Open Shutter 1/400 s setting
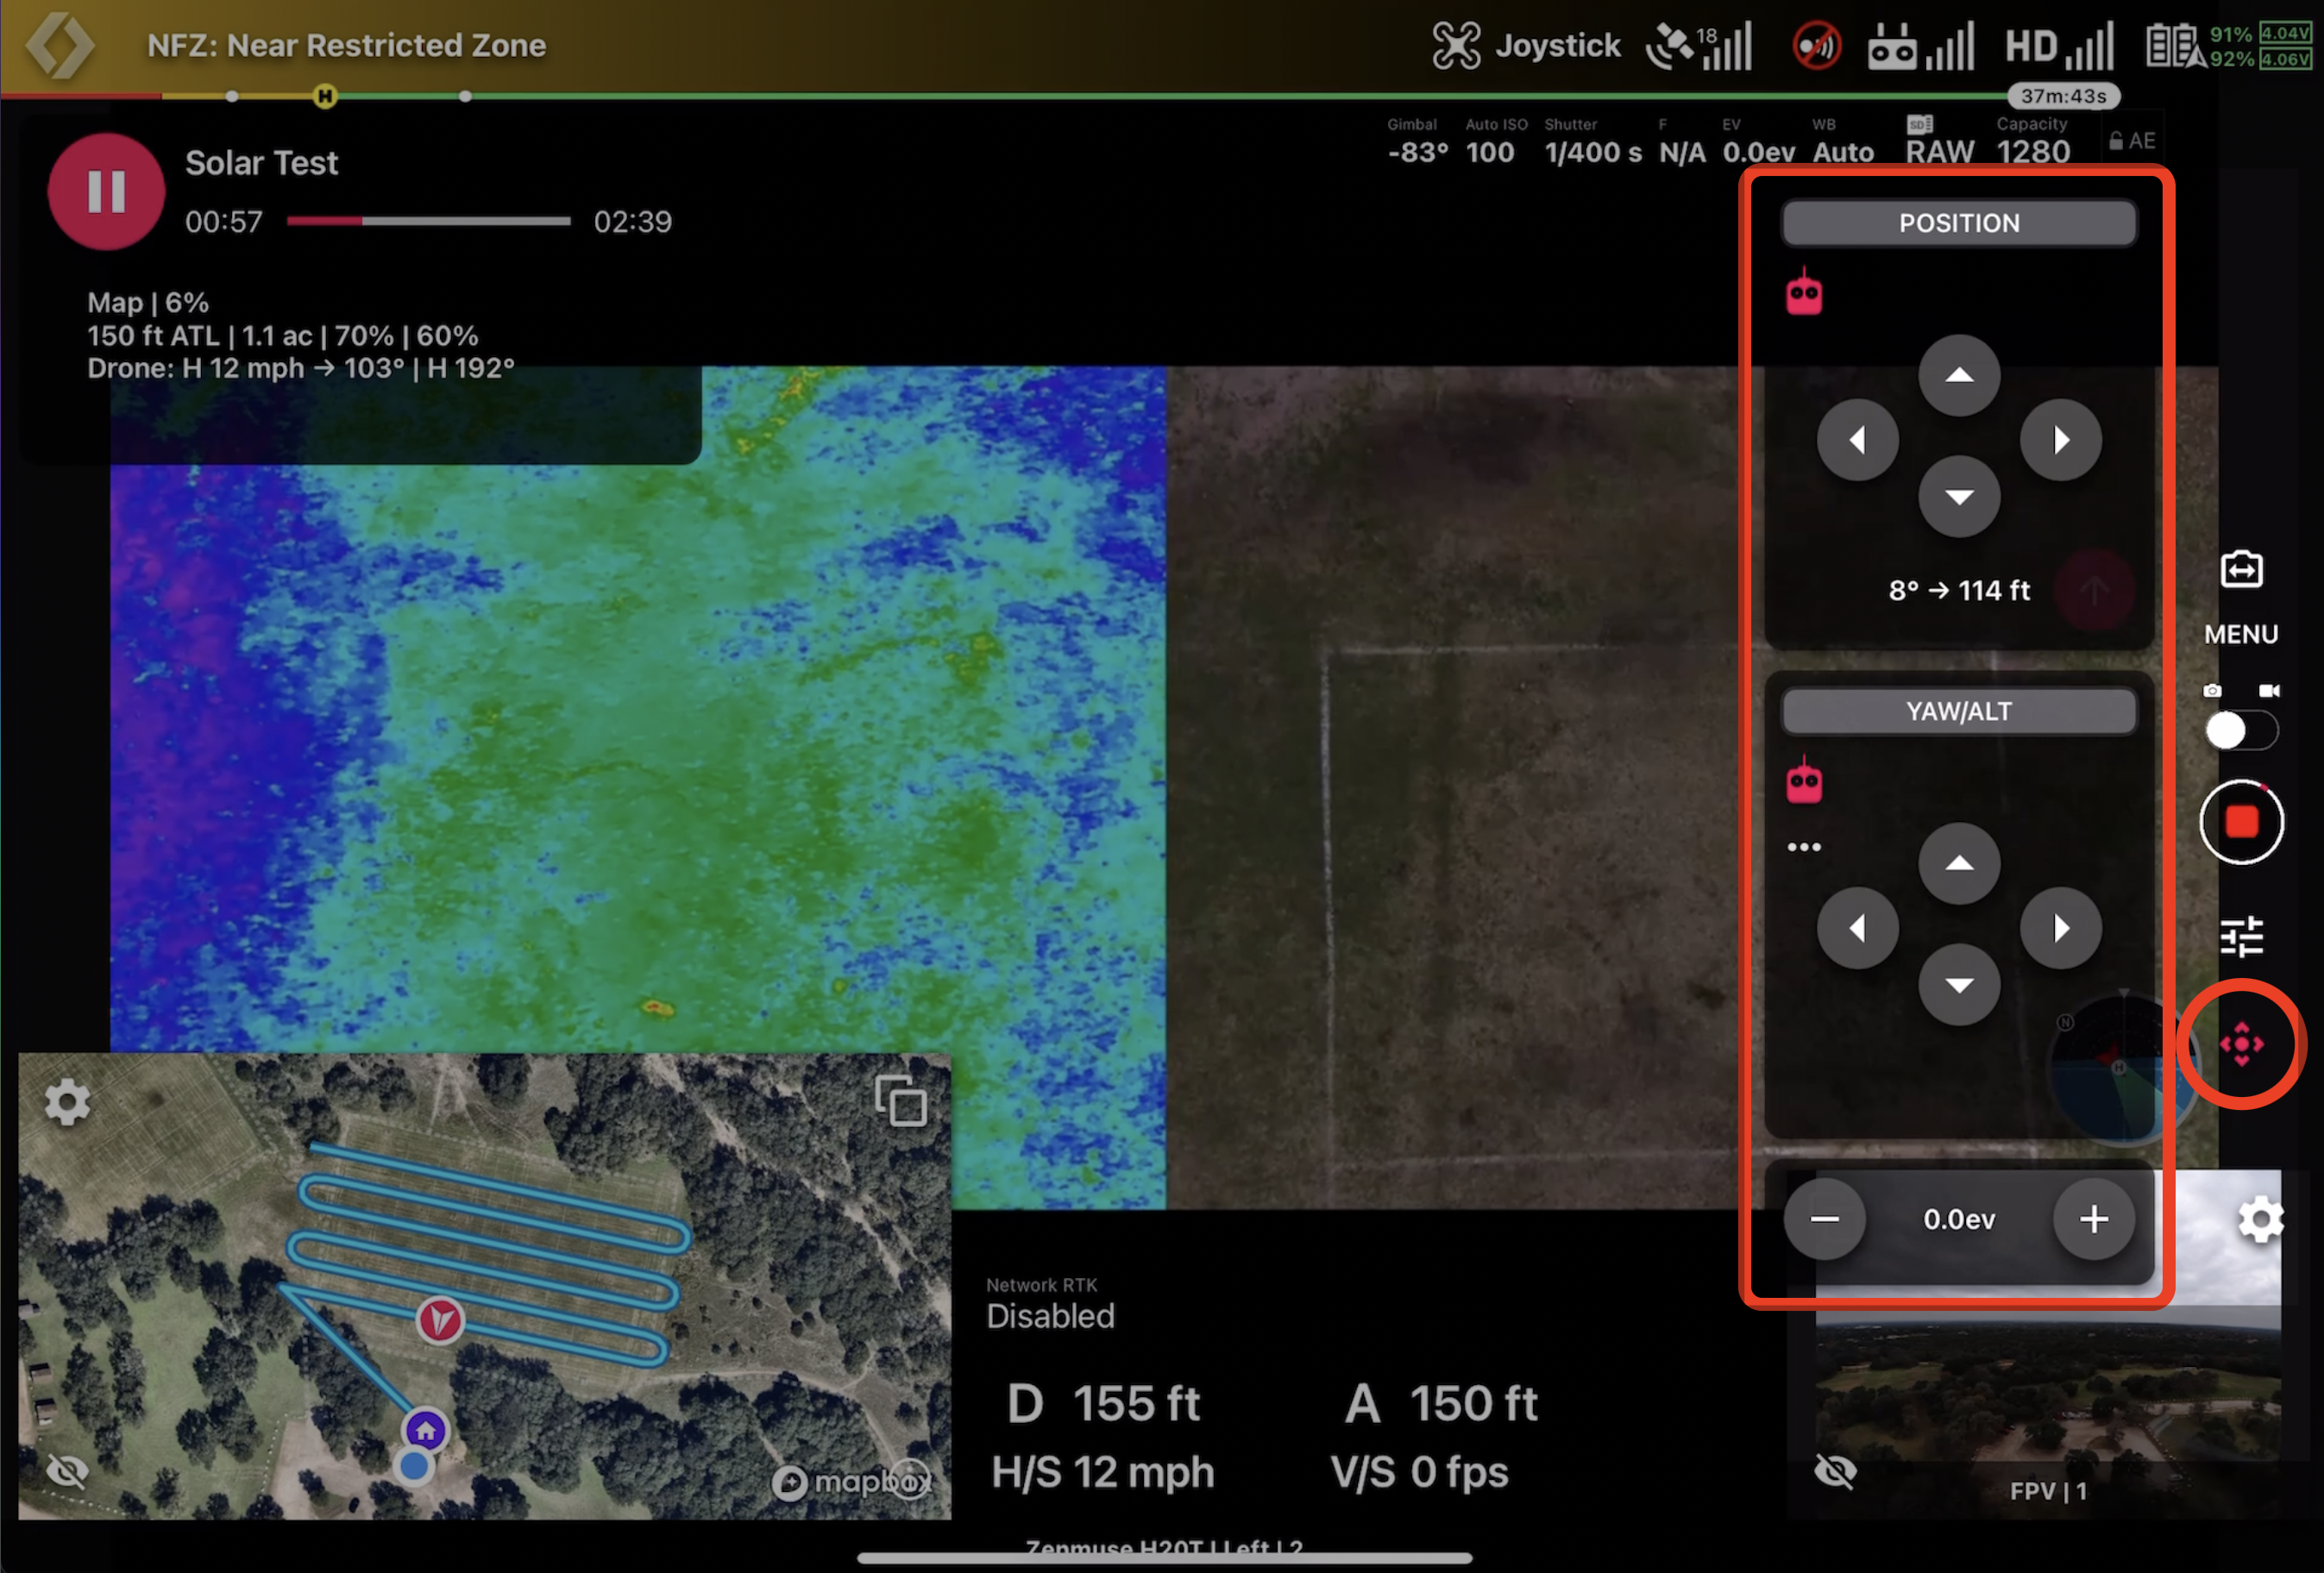The width and height of the screenshot is (2324, 1573). point(1592,142)
